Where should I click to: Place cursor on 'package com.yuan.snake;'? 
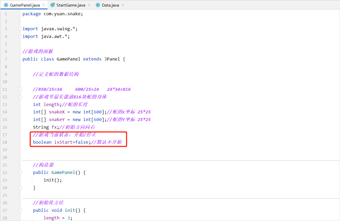click(x=53, y=14)
